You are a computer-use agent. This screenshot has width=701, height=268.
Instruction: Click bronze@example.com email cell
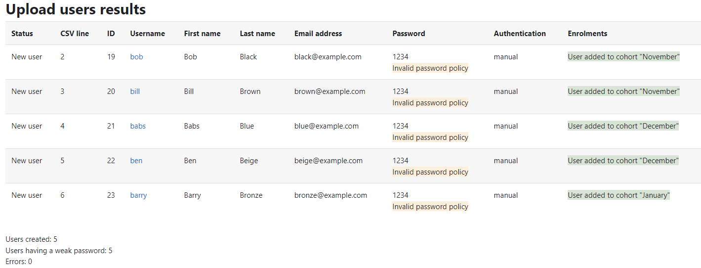pyautogui.click(x=330, y=195)
